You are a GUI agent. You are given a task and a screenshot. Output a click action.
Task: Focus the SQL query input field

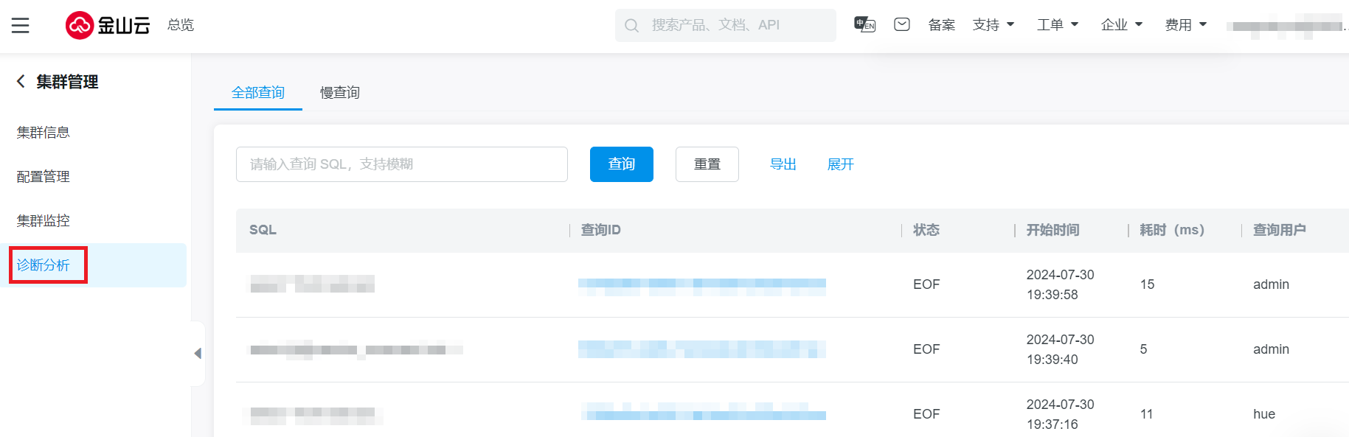401,164
